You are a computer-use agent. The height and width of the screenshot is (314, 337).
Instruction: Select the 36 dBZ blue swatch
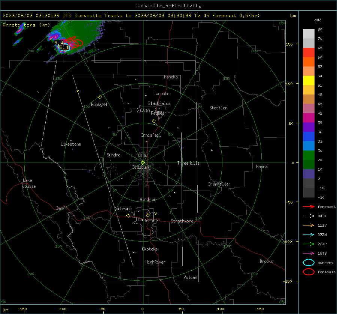309,137
